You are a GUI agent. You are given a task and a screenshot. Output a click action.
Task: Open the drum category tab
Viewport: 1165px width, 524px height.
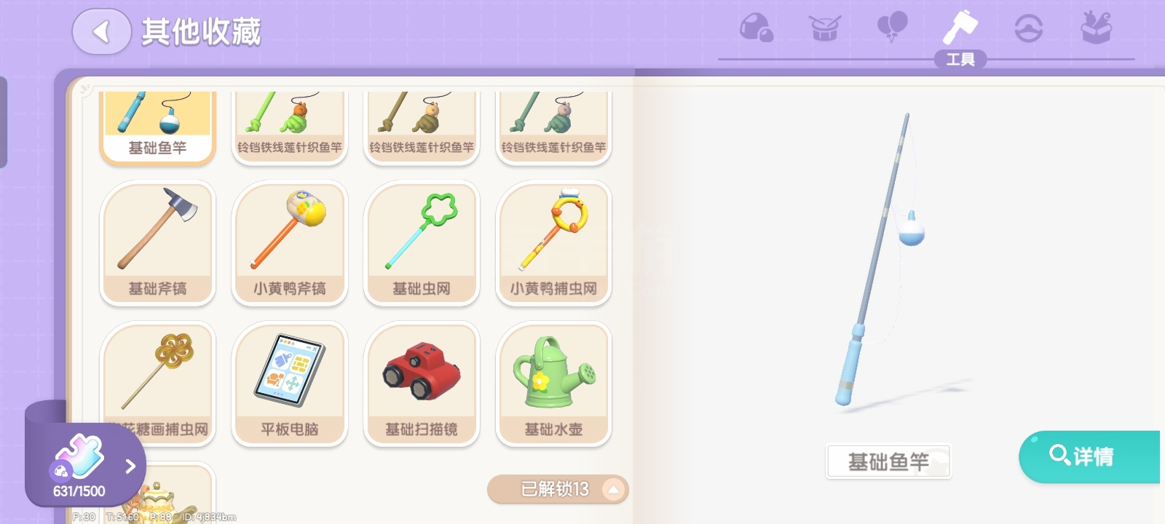point(824,28)
